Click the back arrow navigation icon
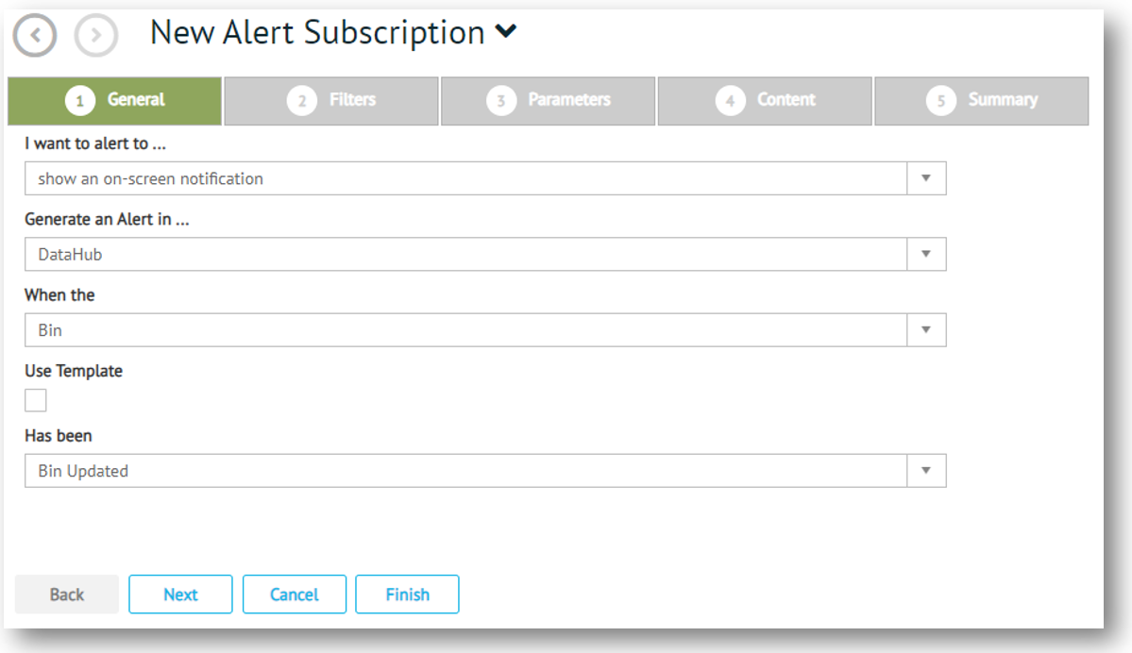Viewport: 1132px width, 653px height. [35, 37]
